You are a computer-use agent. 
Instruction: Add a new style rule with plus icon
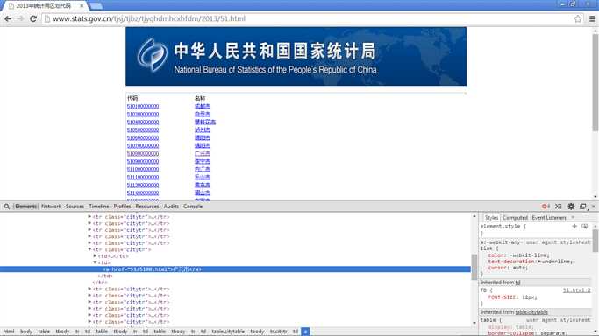[574, 227]
